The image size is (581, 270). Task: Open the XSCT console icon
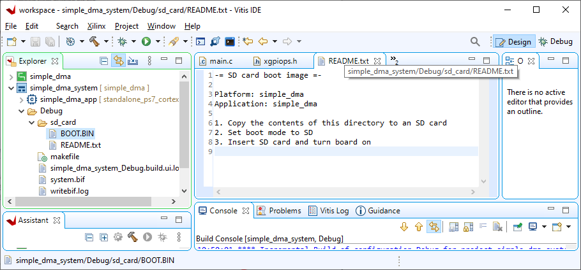point(200,42)
